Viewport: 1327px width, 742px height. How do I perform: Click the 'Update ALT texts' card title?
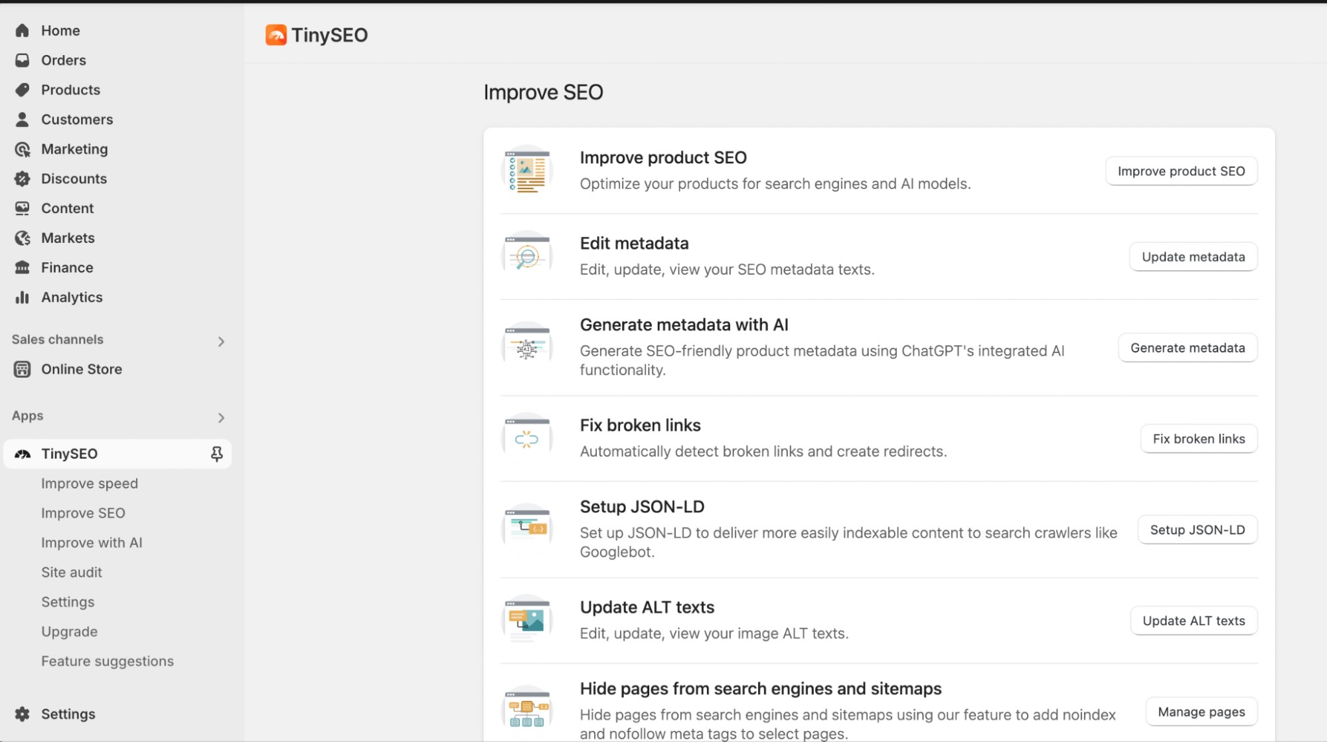pyautogui.click(x=647, y=607)
